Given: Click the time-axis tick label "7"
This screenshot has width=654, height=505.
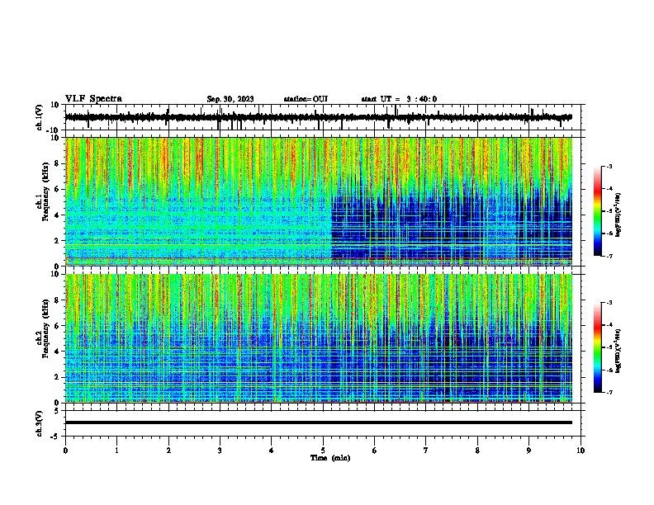Looking at the screenshot, I should (426, 451).
